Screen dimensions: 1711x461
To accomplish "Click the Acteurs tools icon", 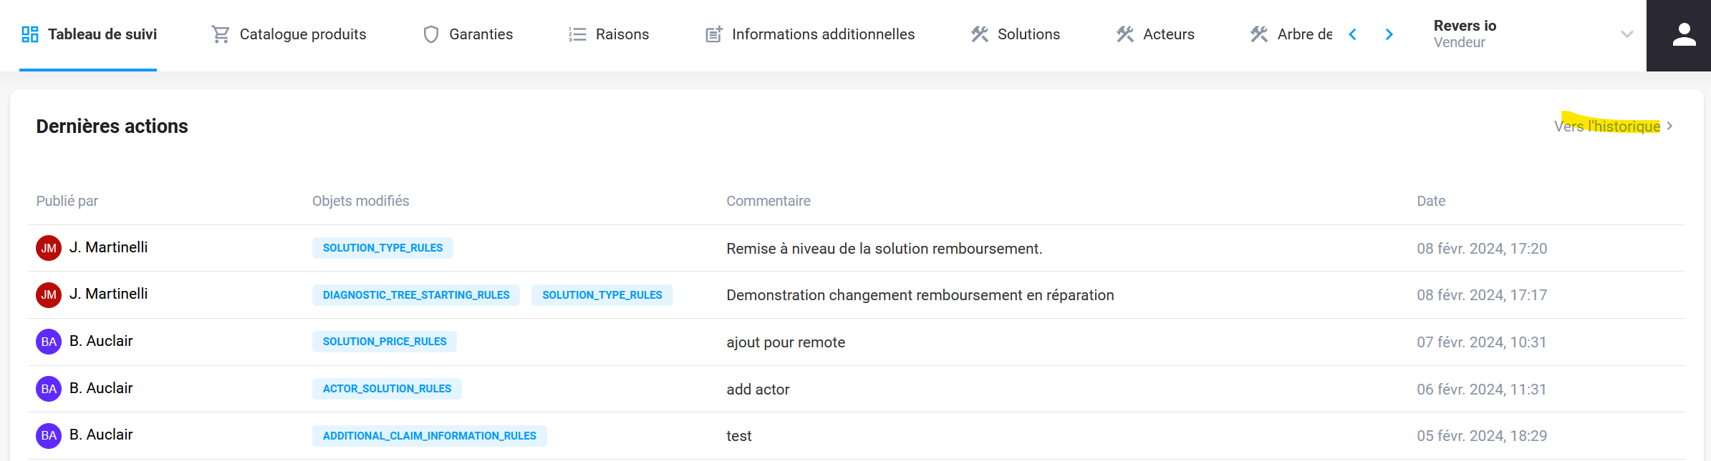I will pyautogui.click(x=1125, y=34).
